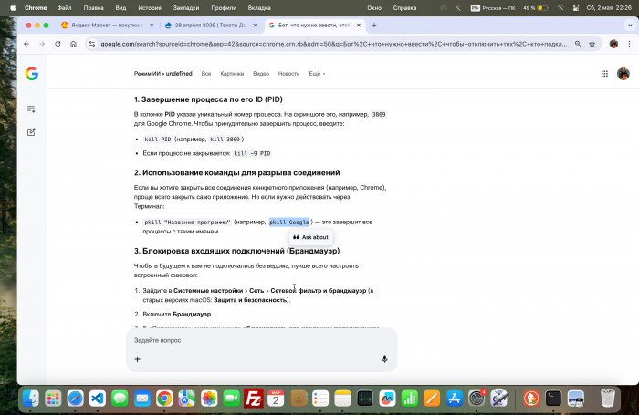Open Activity Monitor from the Dock
Image resolution: width=639 pixels, height=415 pixels.
(x=364, y=399)
